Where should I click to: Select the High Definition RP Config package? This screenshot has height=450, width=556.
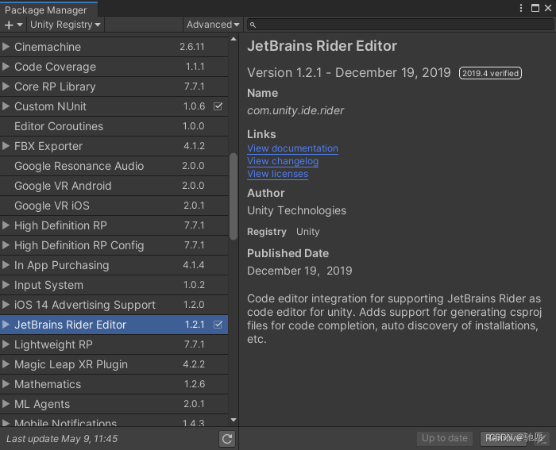click(114, 245)
